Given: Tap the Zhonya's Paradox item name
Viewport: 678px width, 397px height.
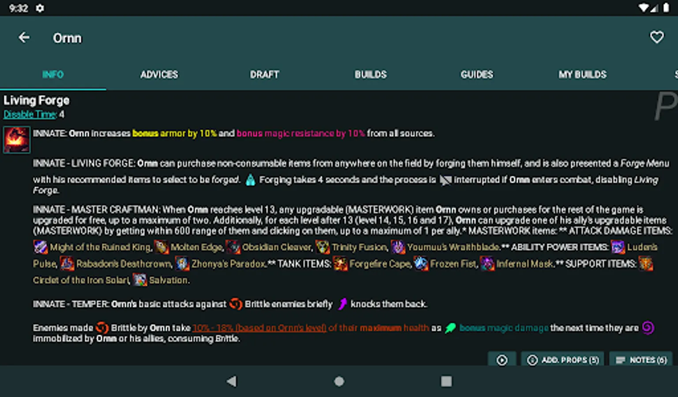Looking at the screenshot, I should (229, 264).
